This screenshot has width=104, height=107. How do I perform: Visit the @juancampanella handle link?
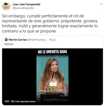[23, 8]
